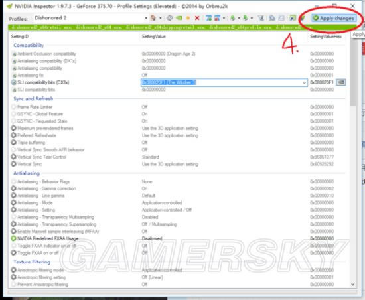This screenshot has width=365, height=300.
Task: Click the SettingID column header
Action: 20,37
